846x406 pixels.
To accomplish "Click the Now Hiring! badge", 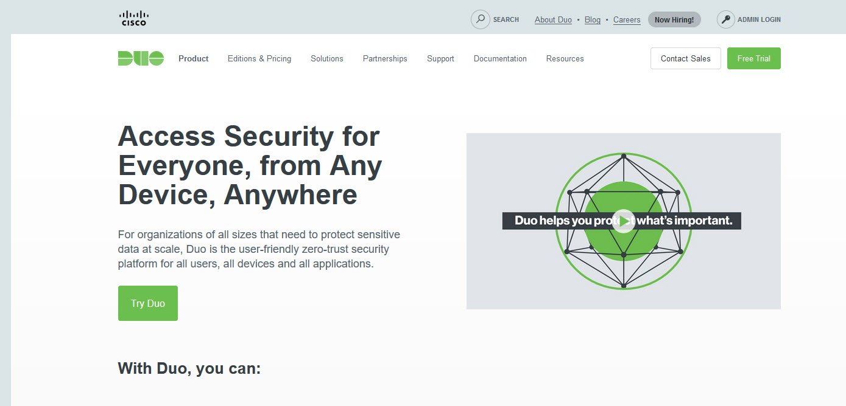I will pyautogui.click(x=674, y=19).
